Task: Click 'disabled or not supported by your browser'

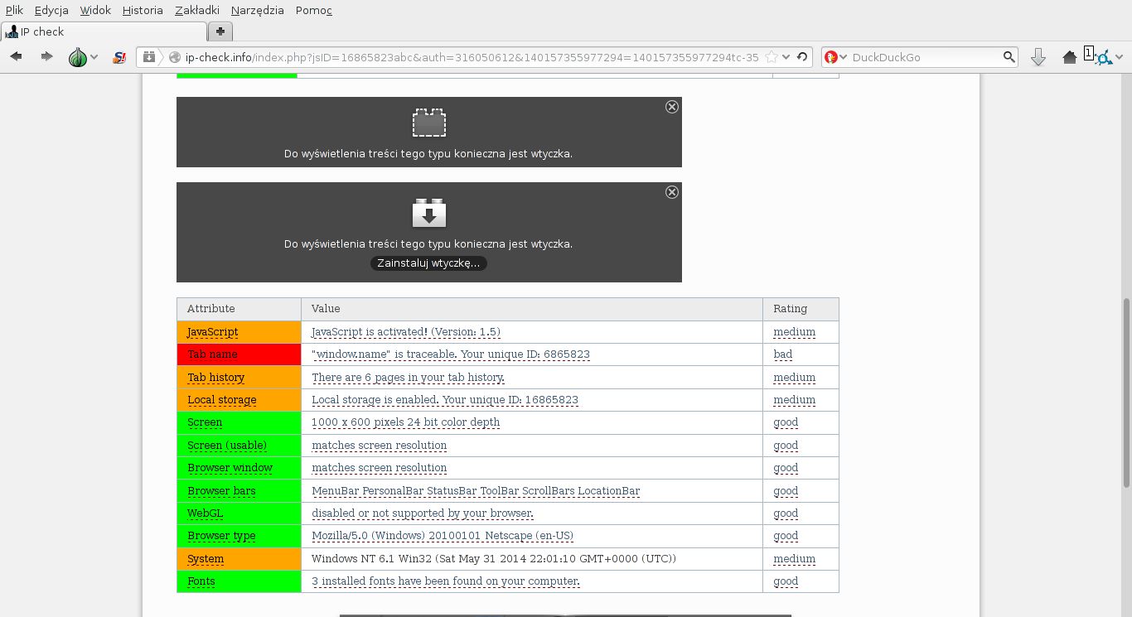Action: coord(423,513)
